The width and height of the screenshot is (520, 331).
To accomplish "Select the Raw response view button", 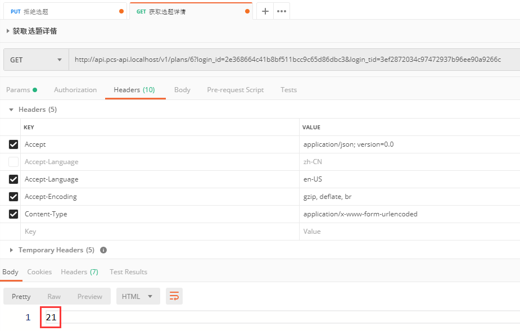I will tap(54, 296).
